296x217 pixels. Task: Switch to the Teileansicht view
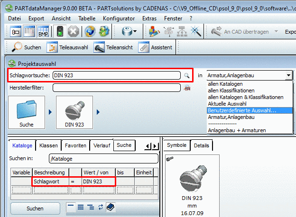113,47
